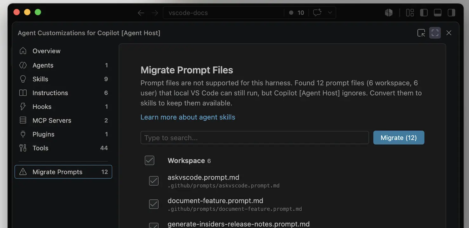The image size is (469, 228).
Task: Select the Migrate Prompts section
Action: [x=63, y=172]
